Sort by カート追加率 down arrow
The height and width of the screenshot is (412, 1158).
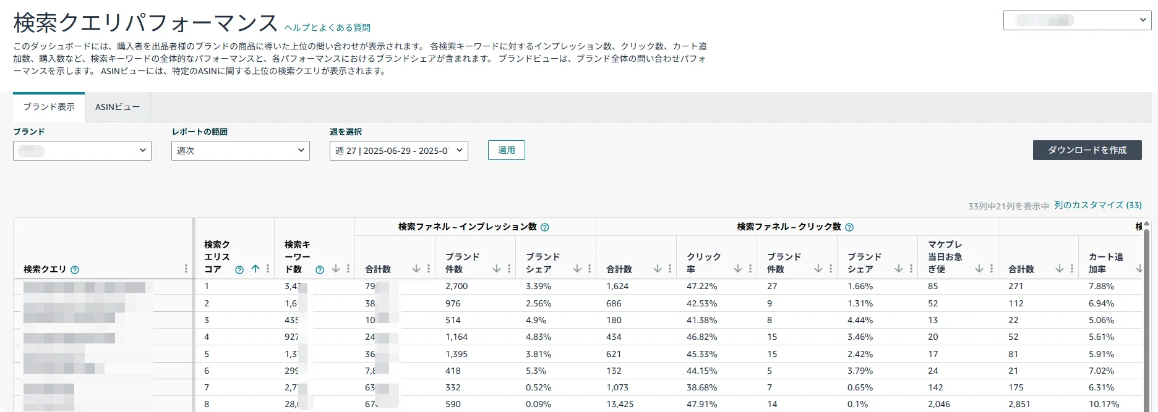coord(1139,269)
